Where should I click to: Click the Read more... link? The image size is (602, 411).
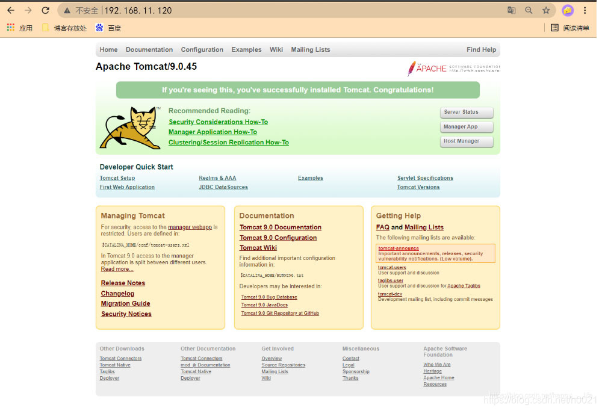117,269
